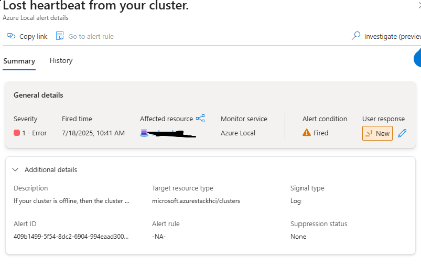Viewport: 421px width, 266px height.
Task: Click the 'General details' heading
Action: click(x=38, y=95)
